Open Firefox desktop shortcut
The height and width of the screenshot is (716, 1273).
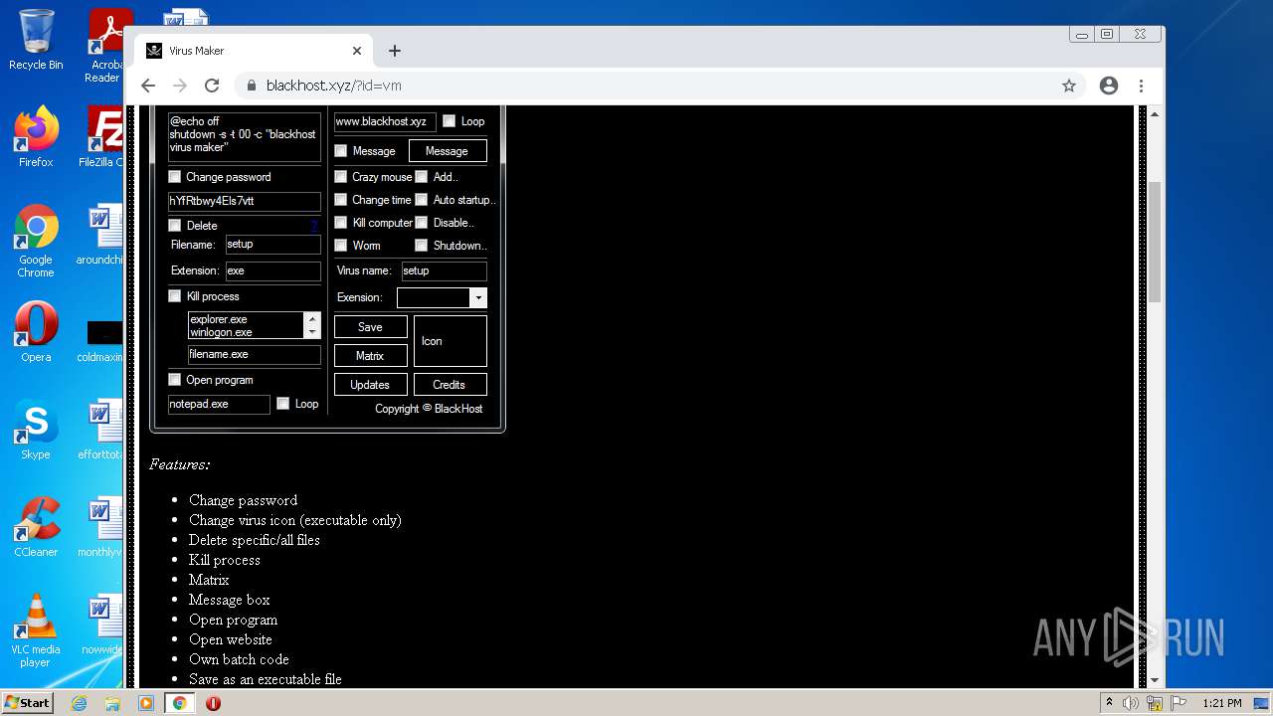click(36, 137)
